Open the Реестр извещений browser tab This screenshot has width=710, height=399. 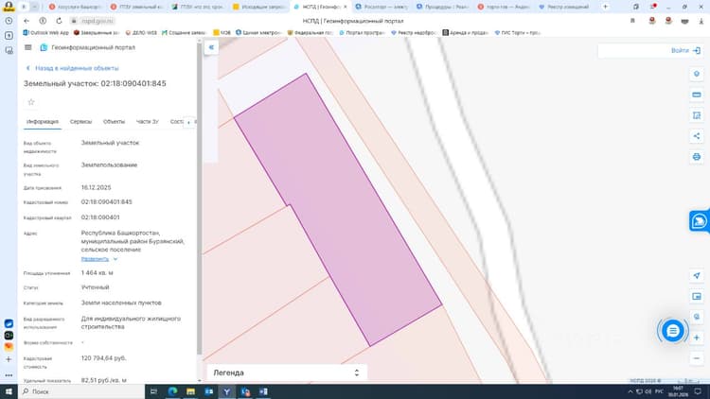564,7
